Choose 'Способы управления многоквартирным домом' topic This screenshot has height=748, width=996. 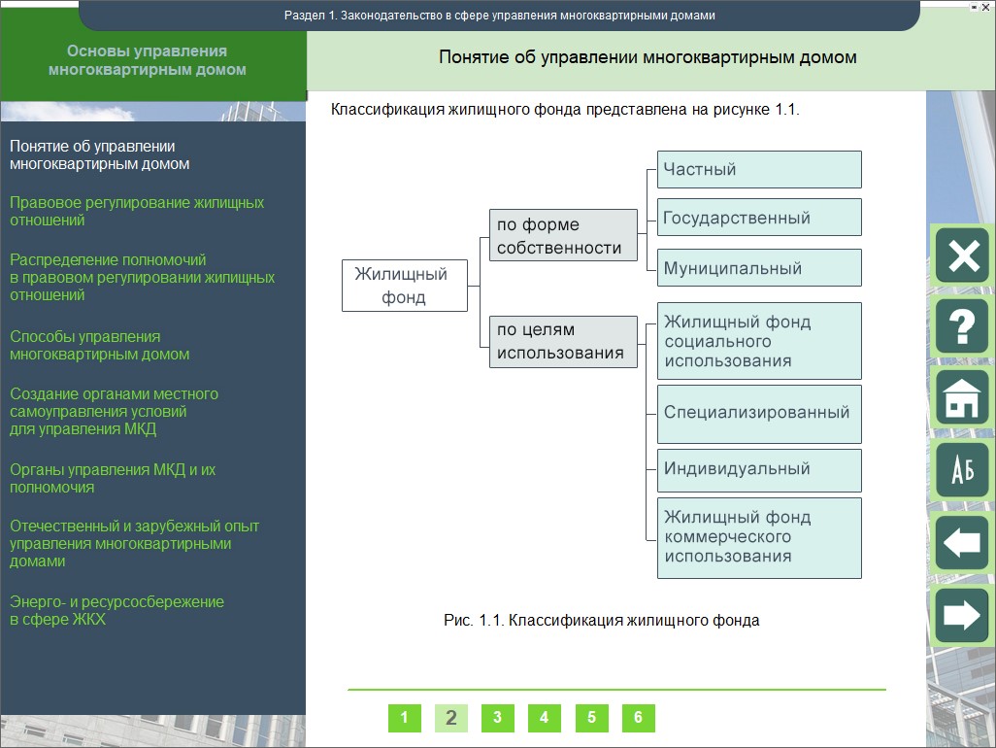click(100, 346)
